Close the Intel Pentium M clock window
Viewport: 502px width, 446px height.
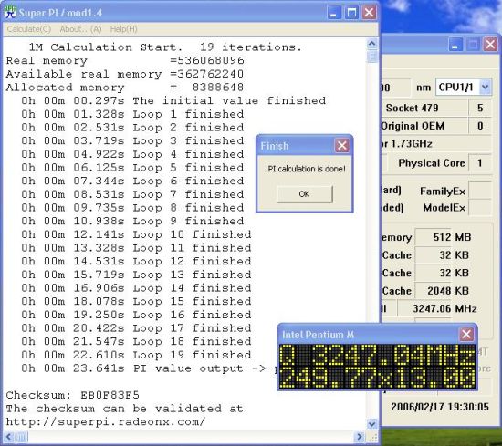click(x=466, y=335)
